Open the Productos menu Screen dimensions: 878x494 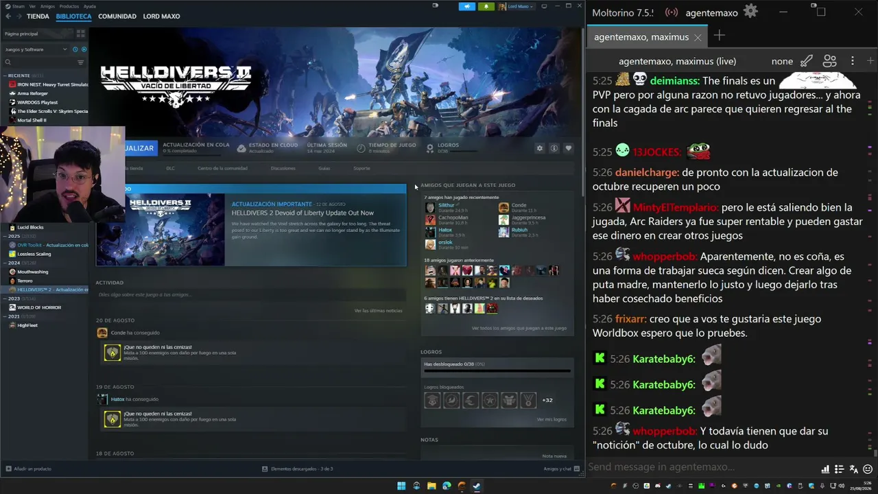click(x=69, y=6)
